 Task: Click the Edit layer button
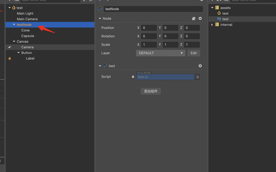pos(194,53)
